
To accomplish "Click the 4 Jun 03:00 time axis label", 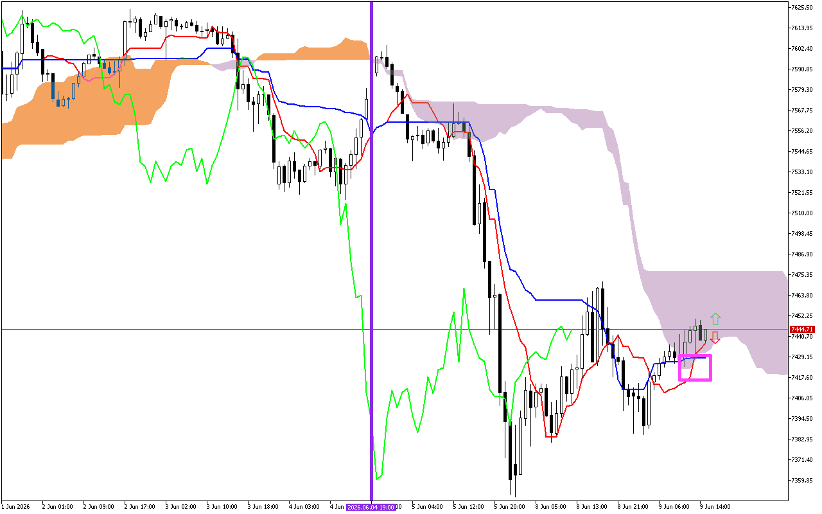I will tap(304, 507).
